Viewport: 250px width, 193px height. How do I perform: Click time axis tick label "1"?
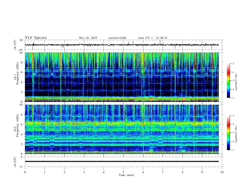coord(45,172)
